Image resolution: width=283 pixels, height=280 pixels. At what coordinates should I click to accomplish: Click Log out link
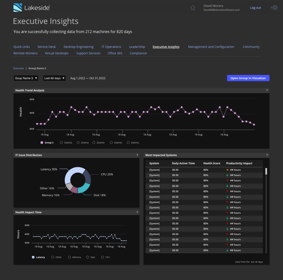tap(255, 7)
